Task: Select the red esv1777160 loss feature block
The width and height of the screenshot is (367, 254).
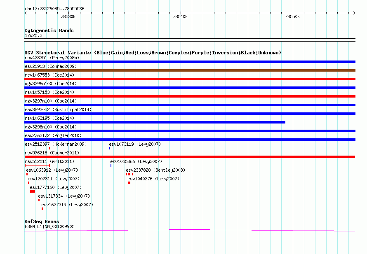Action: tap(33, 191)
